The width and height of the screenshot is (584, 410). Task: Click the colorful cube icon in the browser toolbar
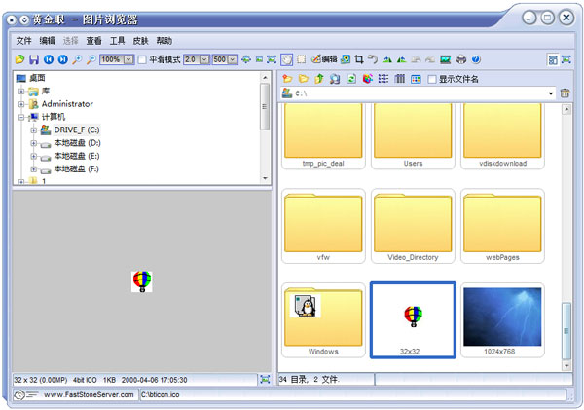(368, 79)
